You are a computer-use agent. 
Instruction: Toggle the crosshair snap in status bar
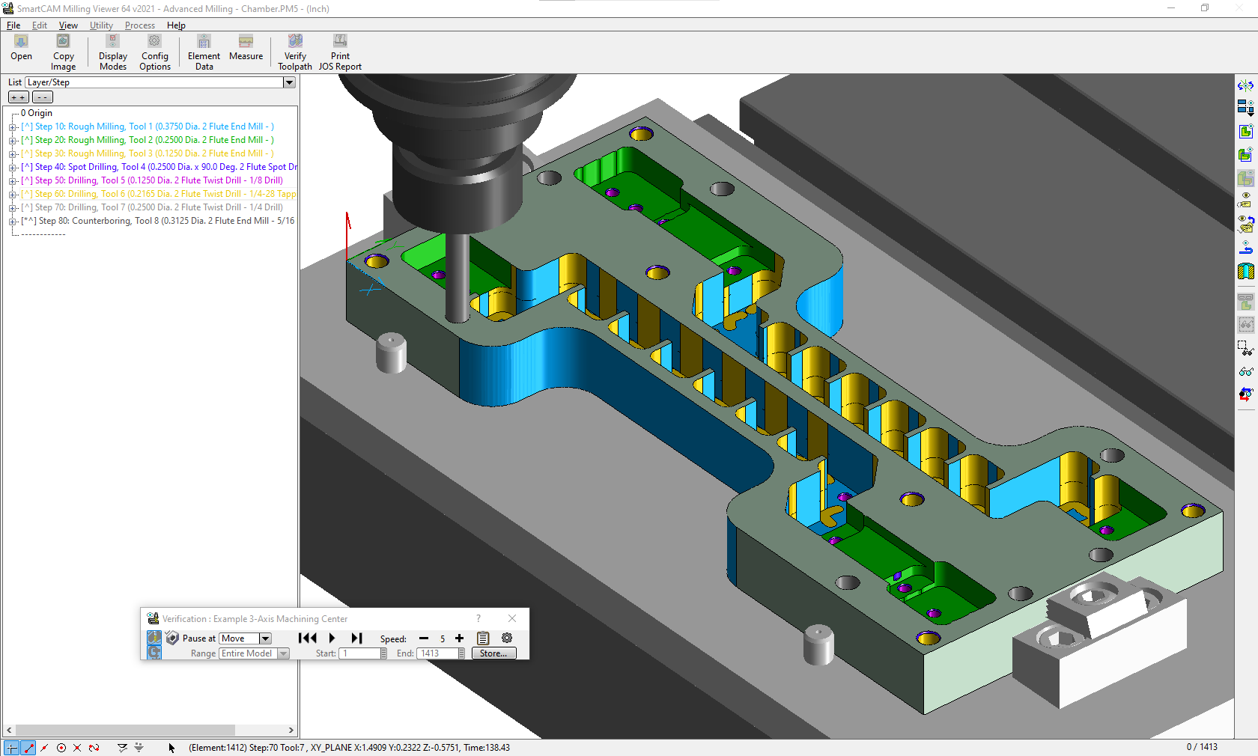click(x=11, y=748)
